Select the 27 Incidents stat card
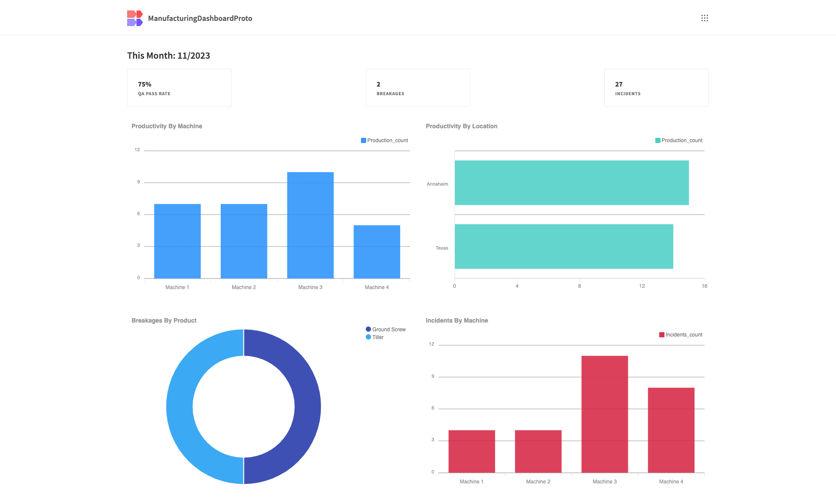 click(x=657, y=88)
